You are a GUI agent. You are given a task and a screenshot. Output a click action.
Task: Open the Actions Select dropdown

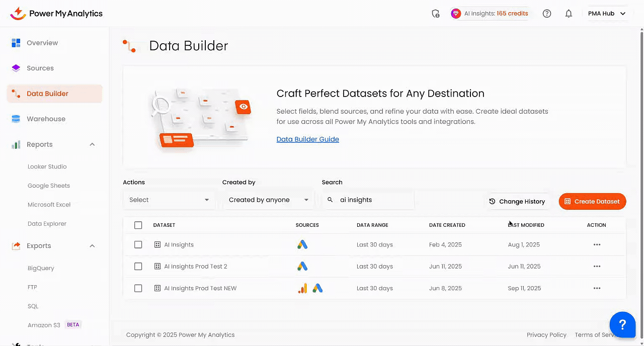point(169,200)
